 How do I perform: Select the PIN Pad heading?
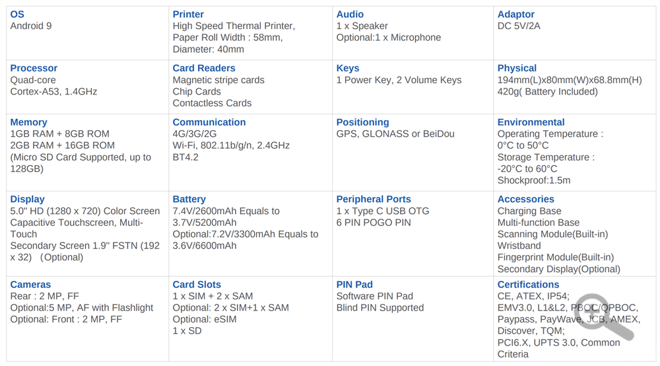(x=354, y=285)
